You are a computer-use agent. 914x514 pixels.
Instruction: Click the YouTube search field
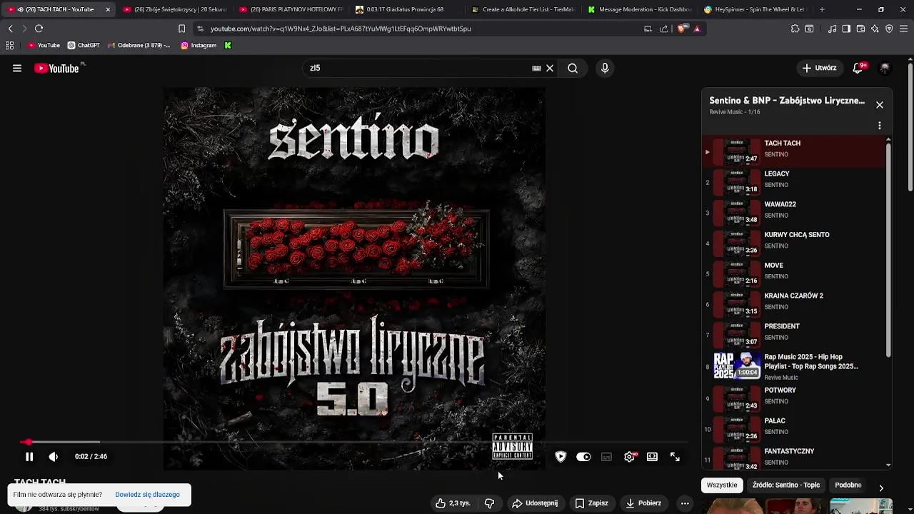click(418, 69)
